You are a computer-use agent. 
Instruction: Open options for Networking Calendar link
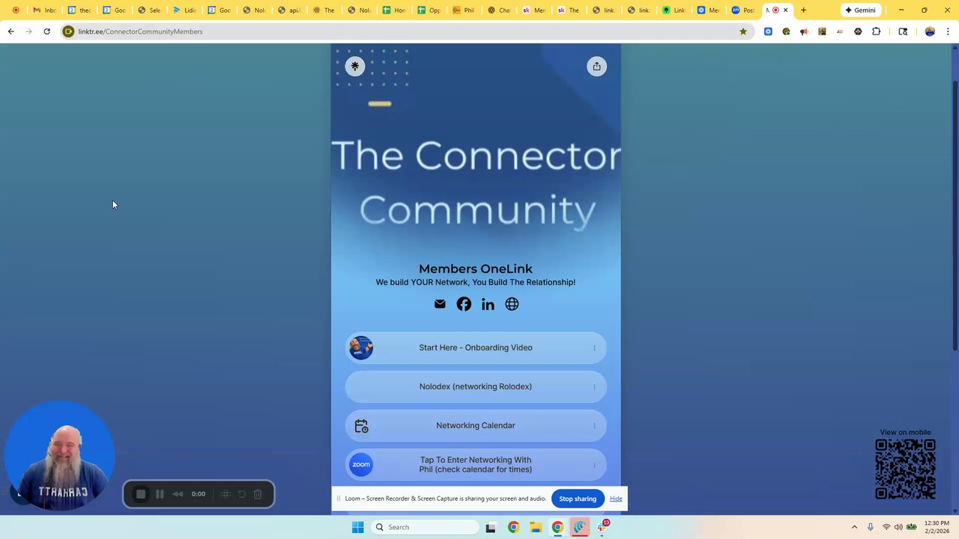tap(594, 426)
